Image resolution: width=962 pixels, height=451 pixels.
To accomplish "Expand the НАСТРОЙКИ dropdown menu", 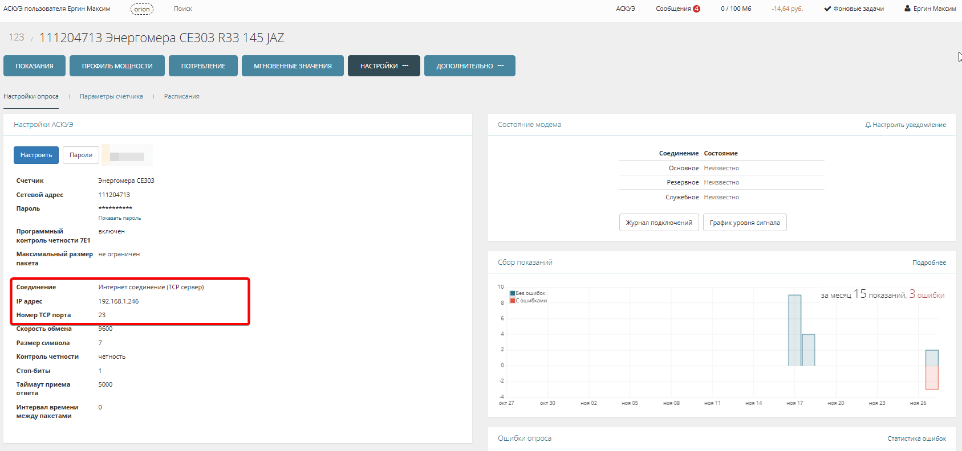I will point(384,66).
